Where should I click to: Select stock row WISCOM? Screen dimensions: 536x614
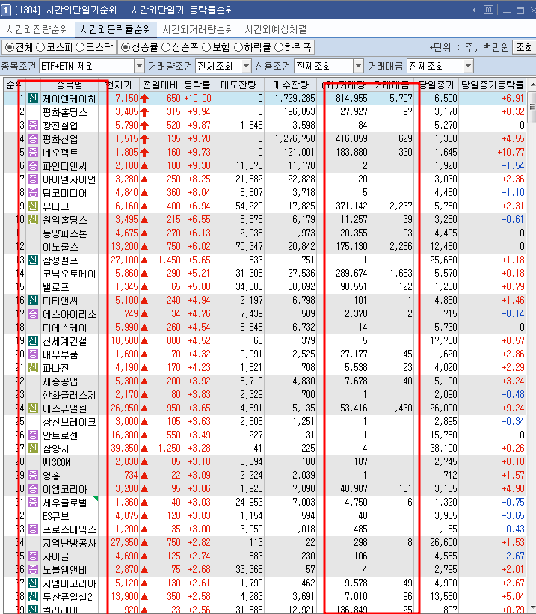click(265, 461)
